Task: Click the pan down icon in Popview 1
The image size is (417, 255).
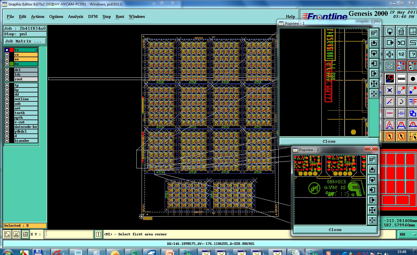Action: 374,53
